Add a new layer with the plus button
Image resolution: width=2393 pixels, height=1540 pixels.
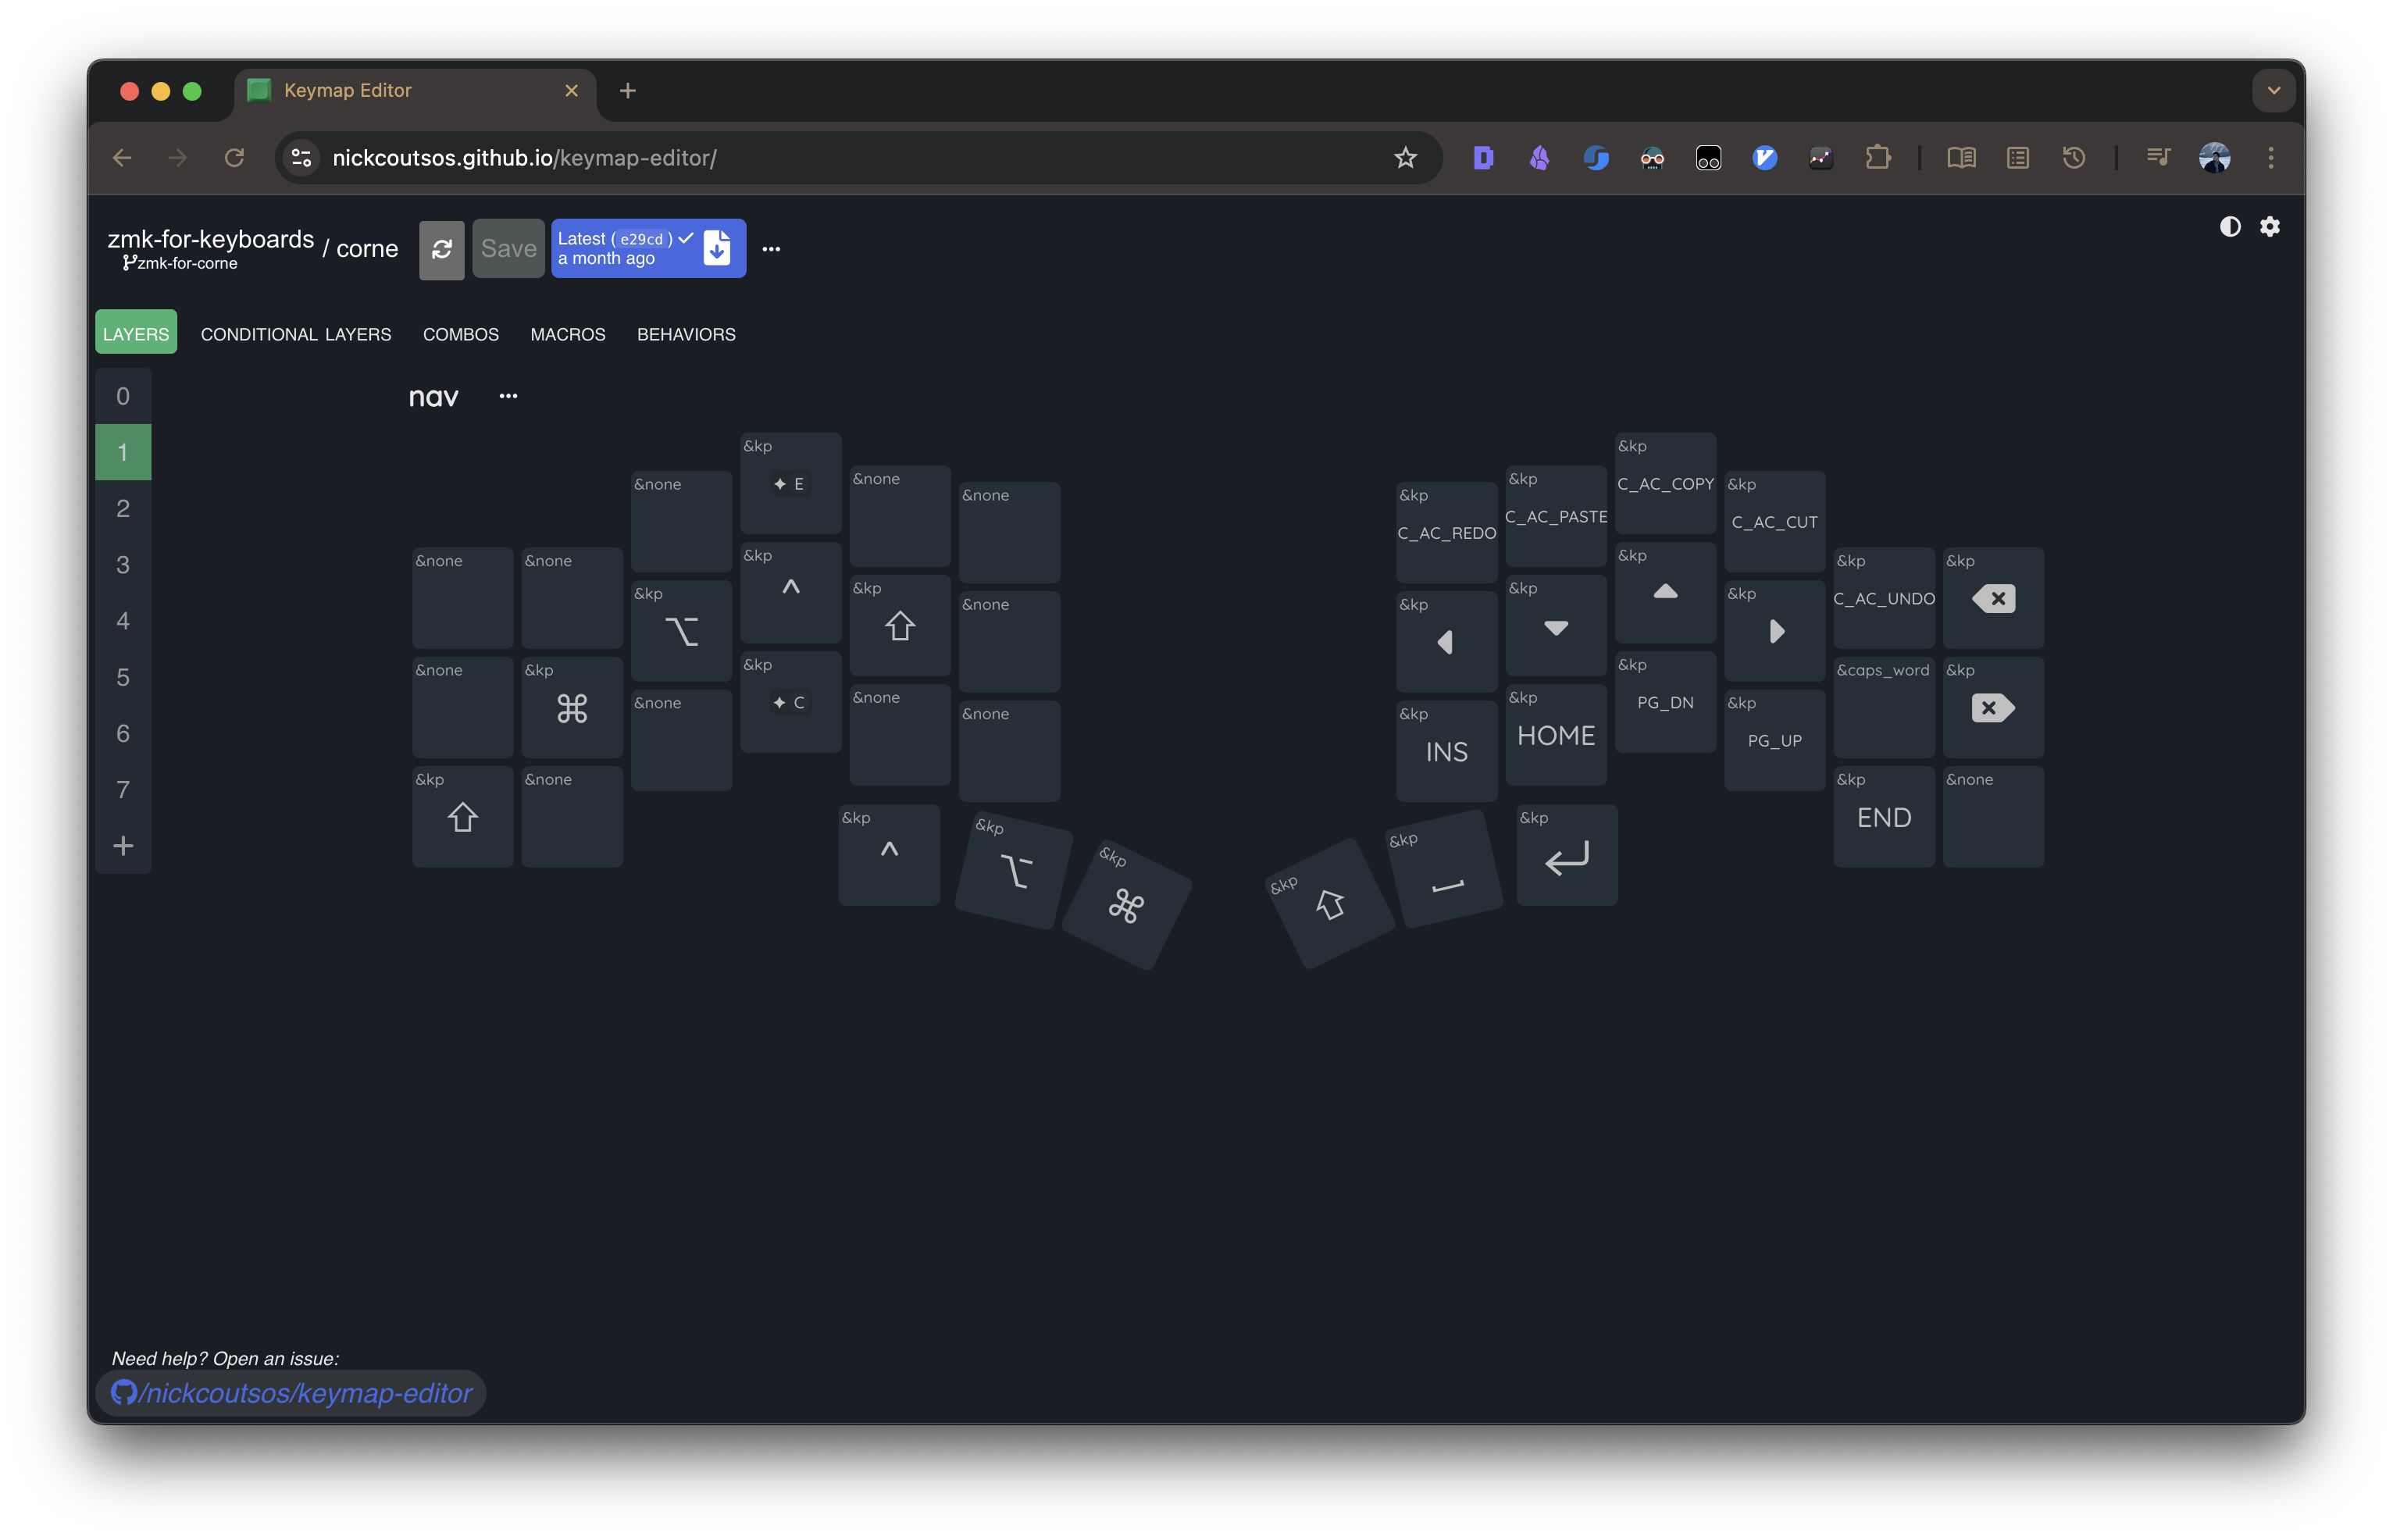point(123,845)
